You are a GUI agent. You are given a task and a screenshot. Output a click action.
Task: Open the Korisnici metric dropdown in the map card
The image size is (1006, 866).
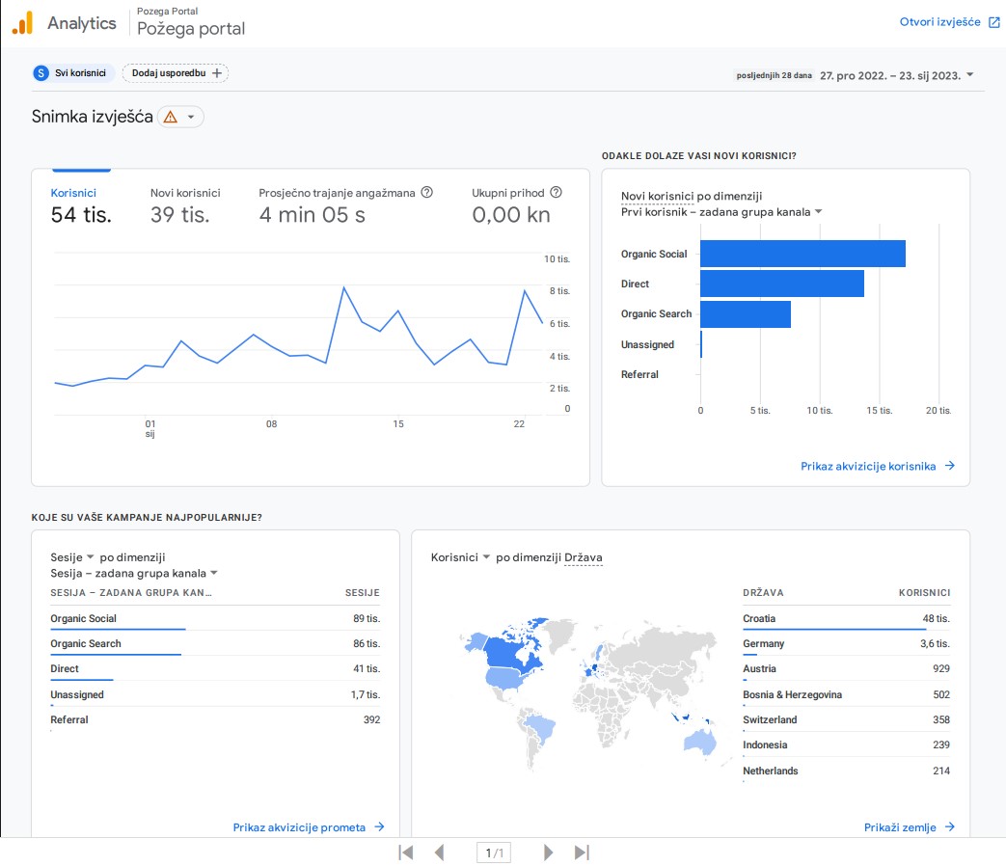click(x=486, y=557)
